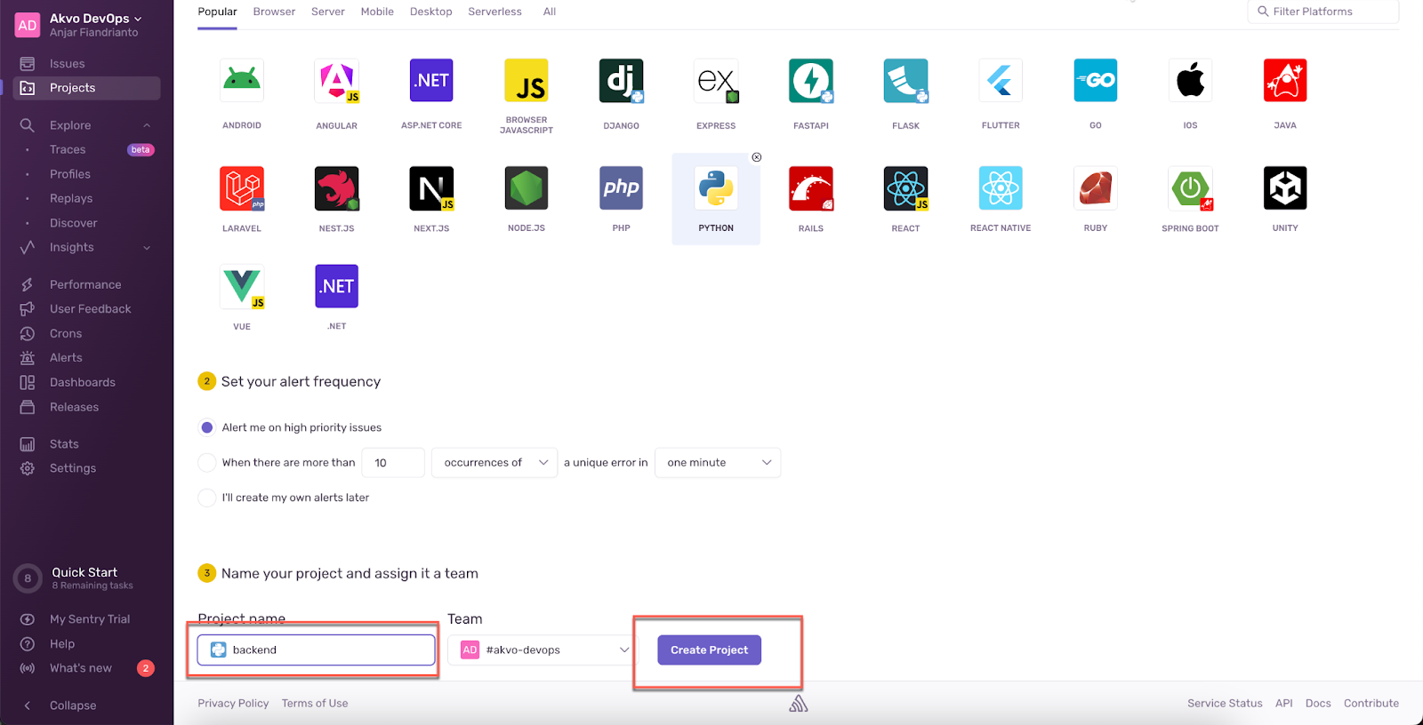
Task: Switch to the Popular platforms tab
Action: point(217,12)
